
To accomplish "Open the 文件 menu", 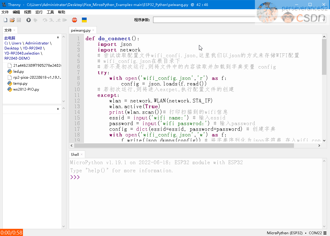I will [x=5, y=12].
